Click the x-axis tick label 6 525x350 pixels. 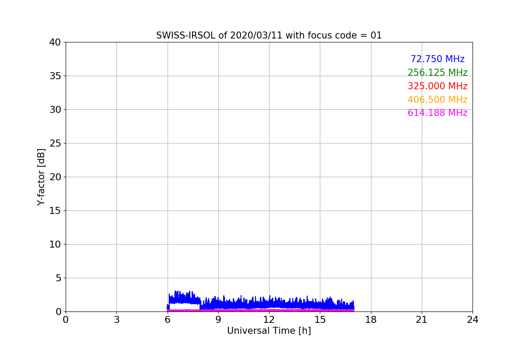pos(167,320)
